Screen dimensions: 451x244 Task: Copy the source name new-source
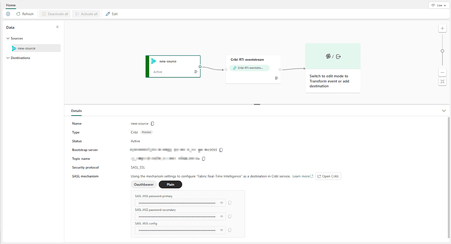152,124
